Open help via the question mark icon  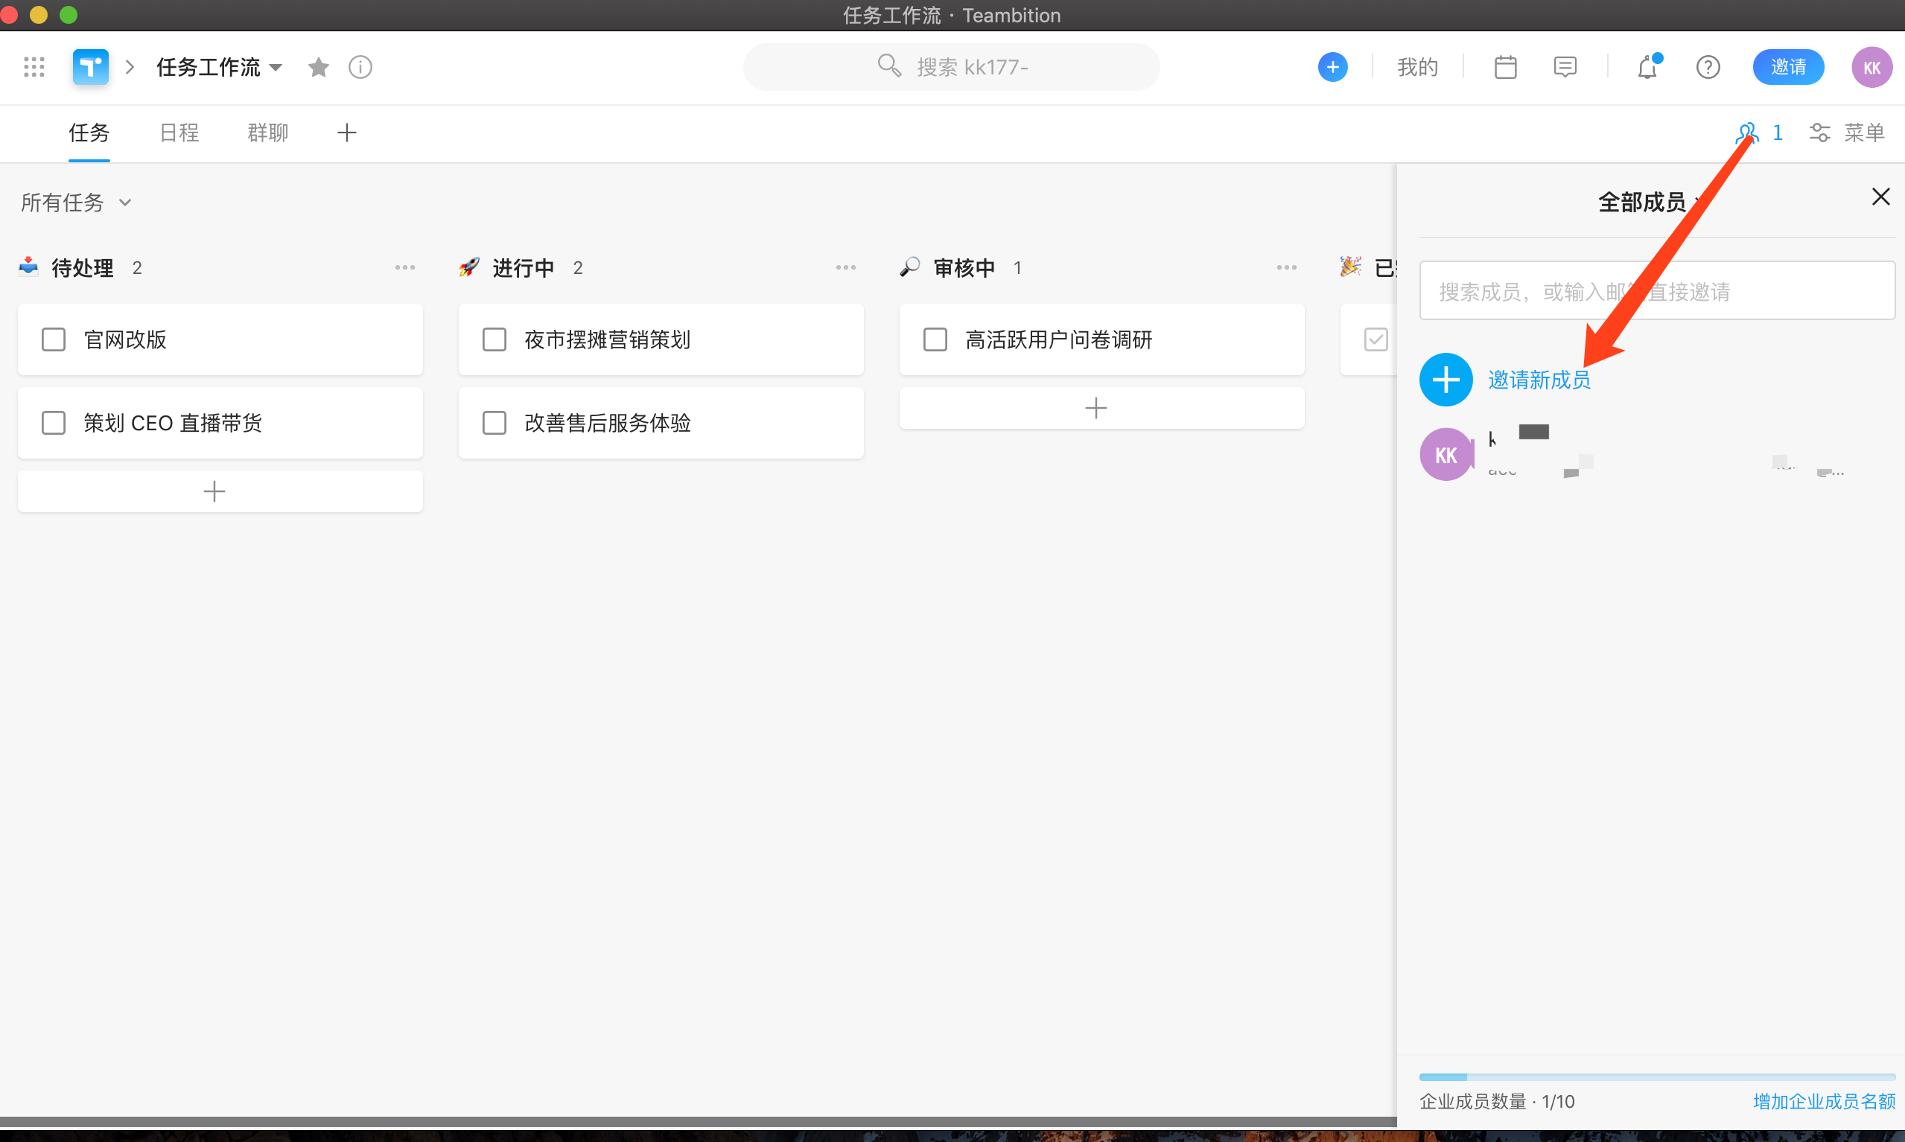(1707, 67)
